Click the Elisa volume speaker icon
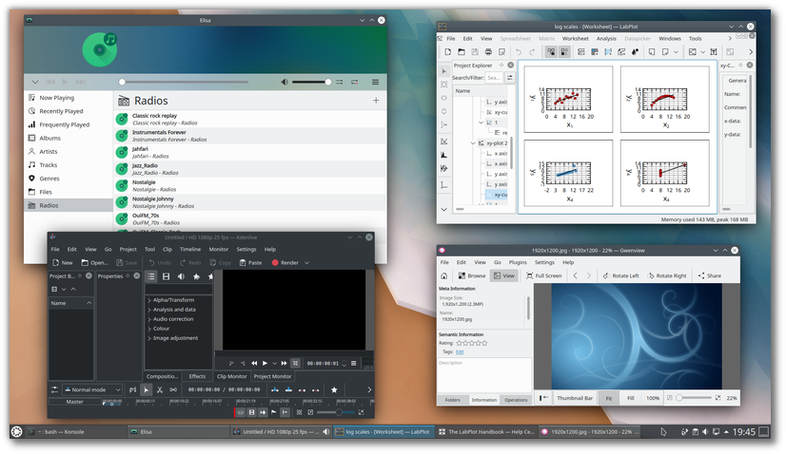This screenshot has height=454, width=786. coord(284,83)
